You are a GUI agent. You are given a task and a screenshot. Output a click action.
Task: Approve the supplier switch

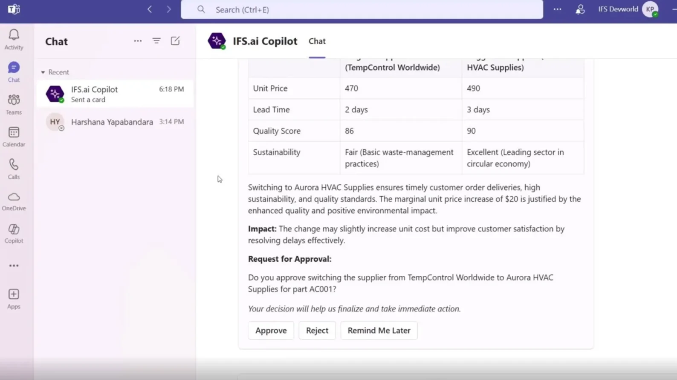point(271,330)
